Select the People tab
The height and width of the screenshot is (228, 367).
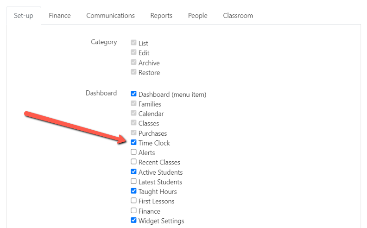[x=197, y=16]
